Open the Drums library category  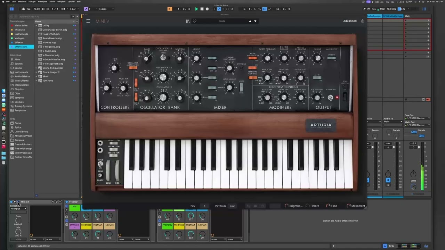click(x=18, y=68)
